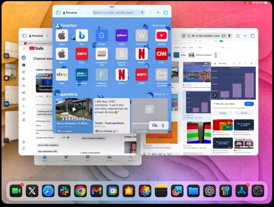The image size is (274, 207).
Task: Close the Havn.blog image preview panel
Action: point(252,64)
